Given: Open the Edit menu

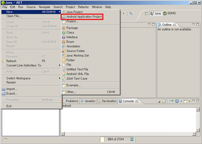Looking at the screenshot, I should pyautogui.click(x=13, y=7).
